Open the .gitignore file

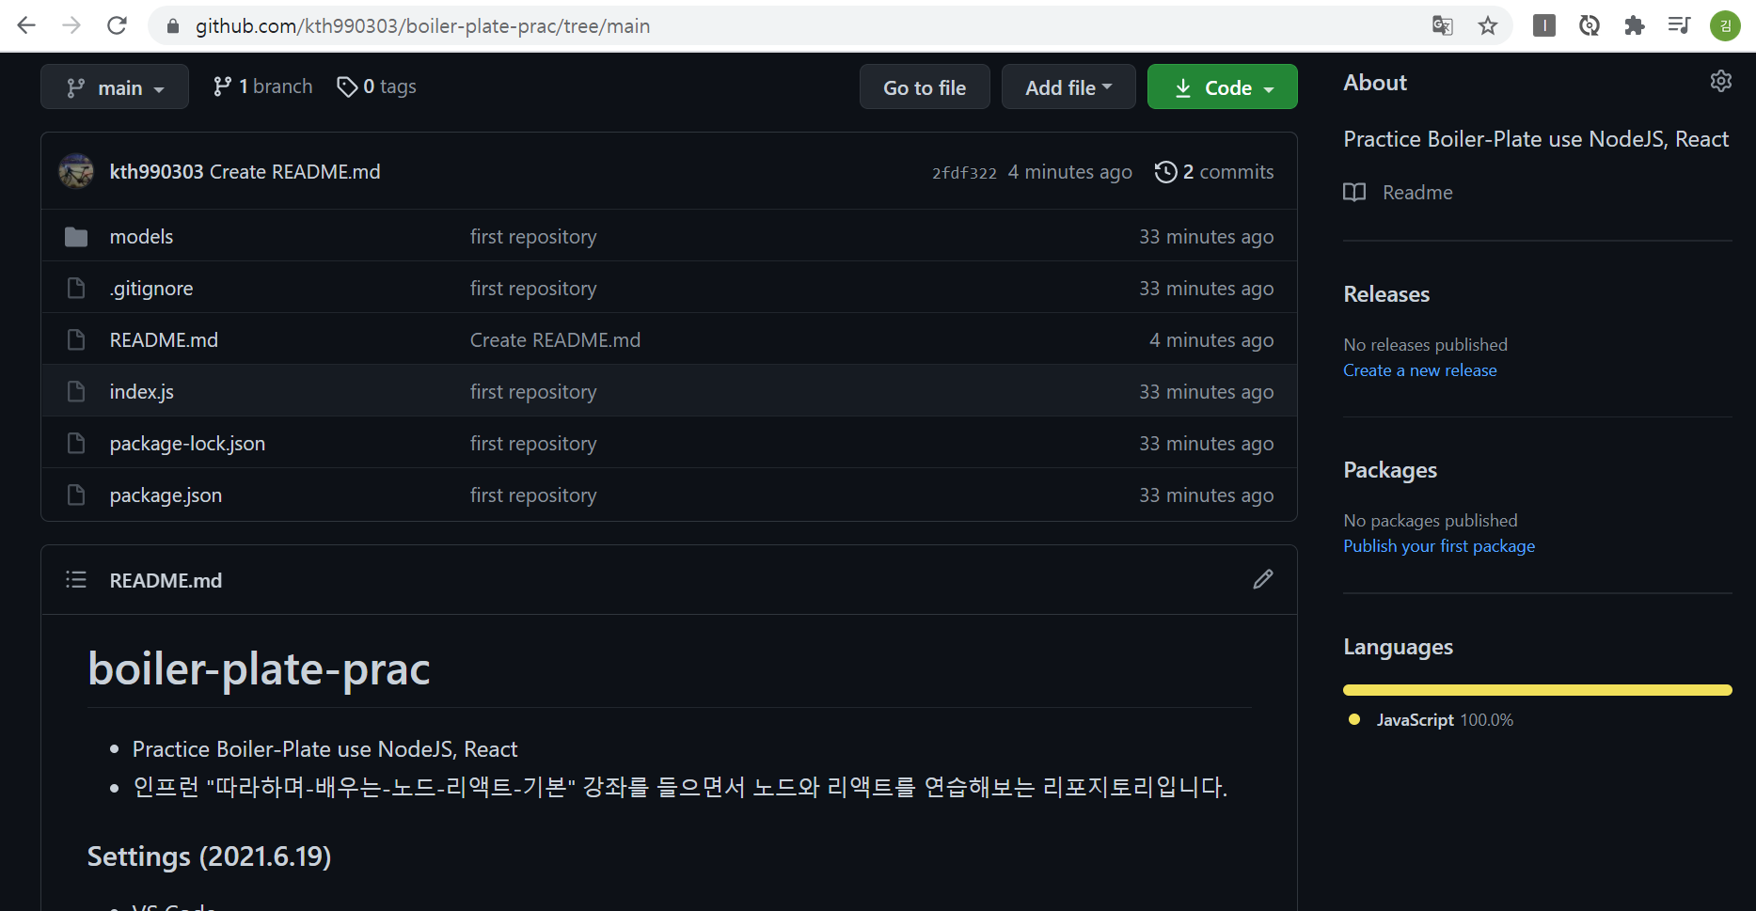coord(151,289)
